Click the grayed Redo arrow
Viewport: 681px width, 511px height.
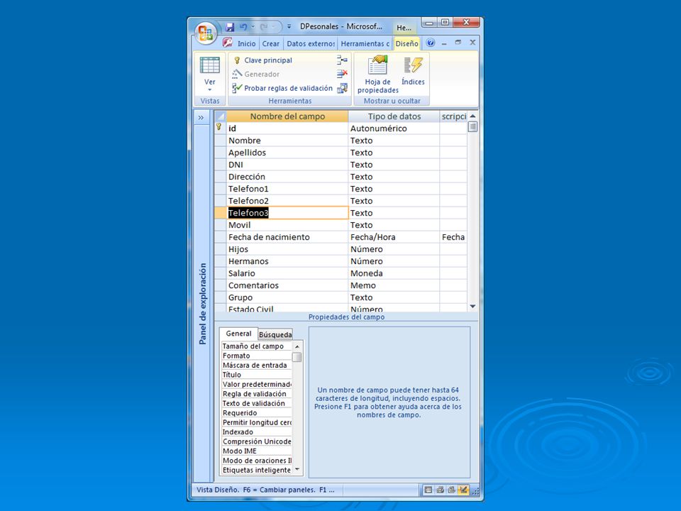tap(264, 27)
